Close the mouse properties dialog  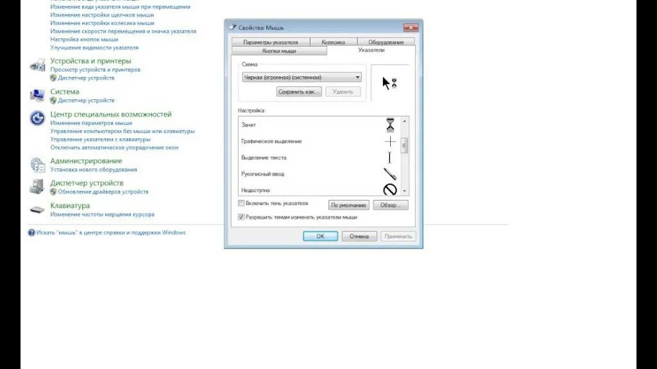pyautogui.click(x=411, y=28)
